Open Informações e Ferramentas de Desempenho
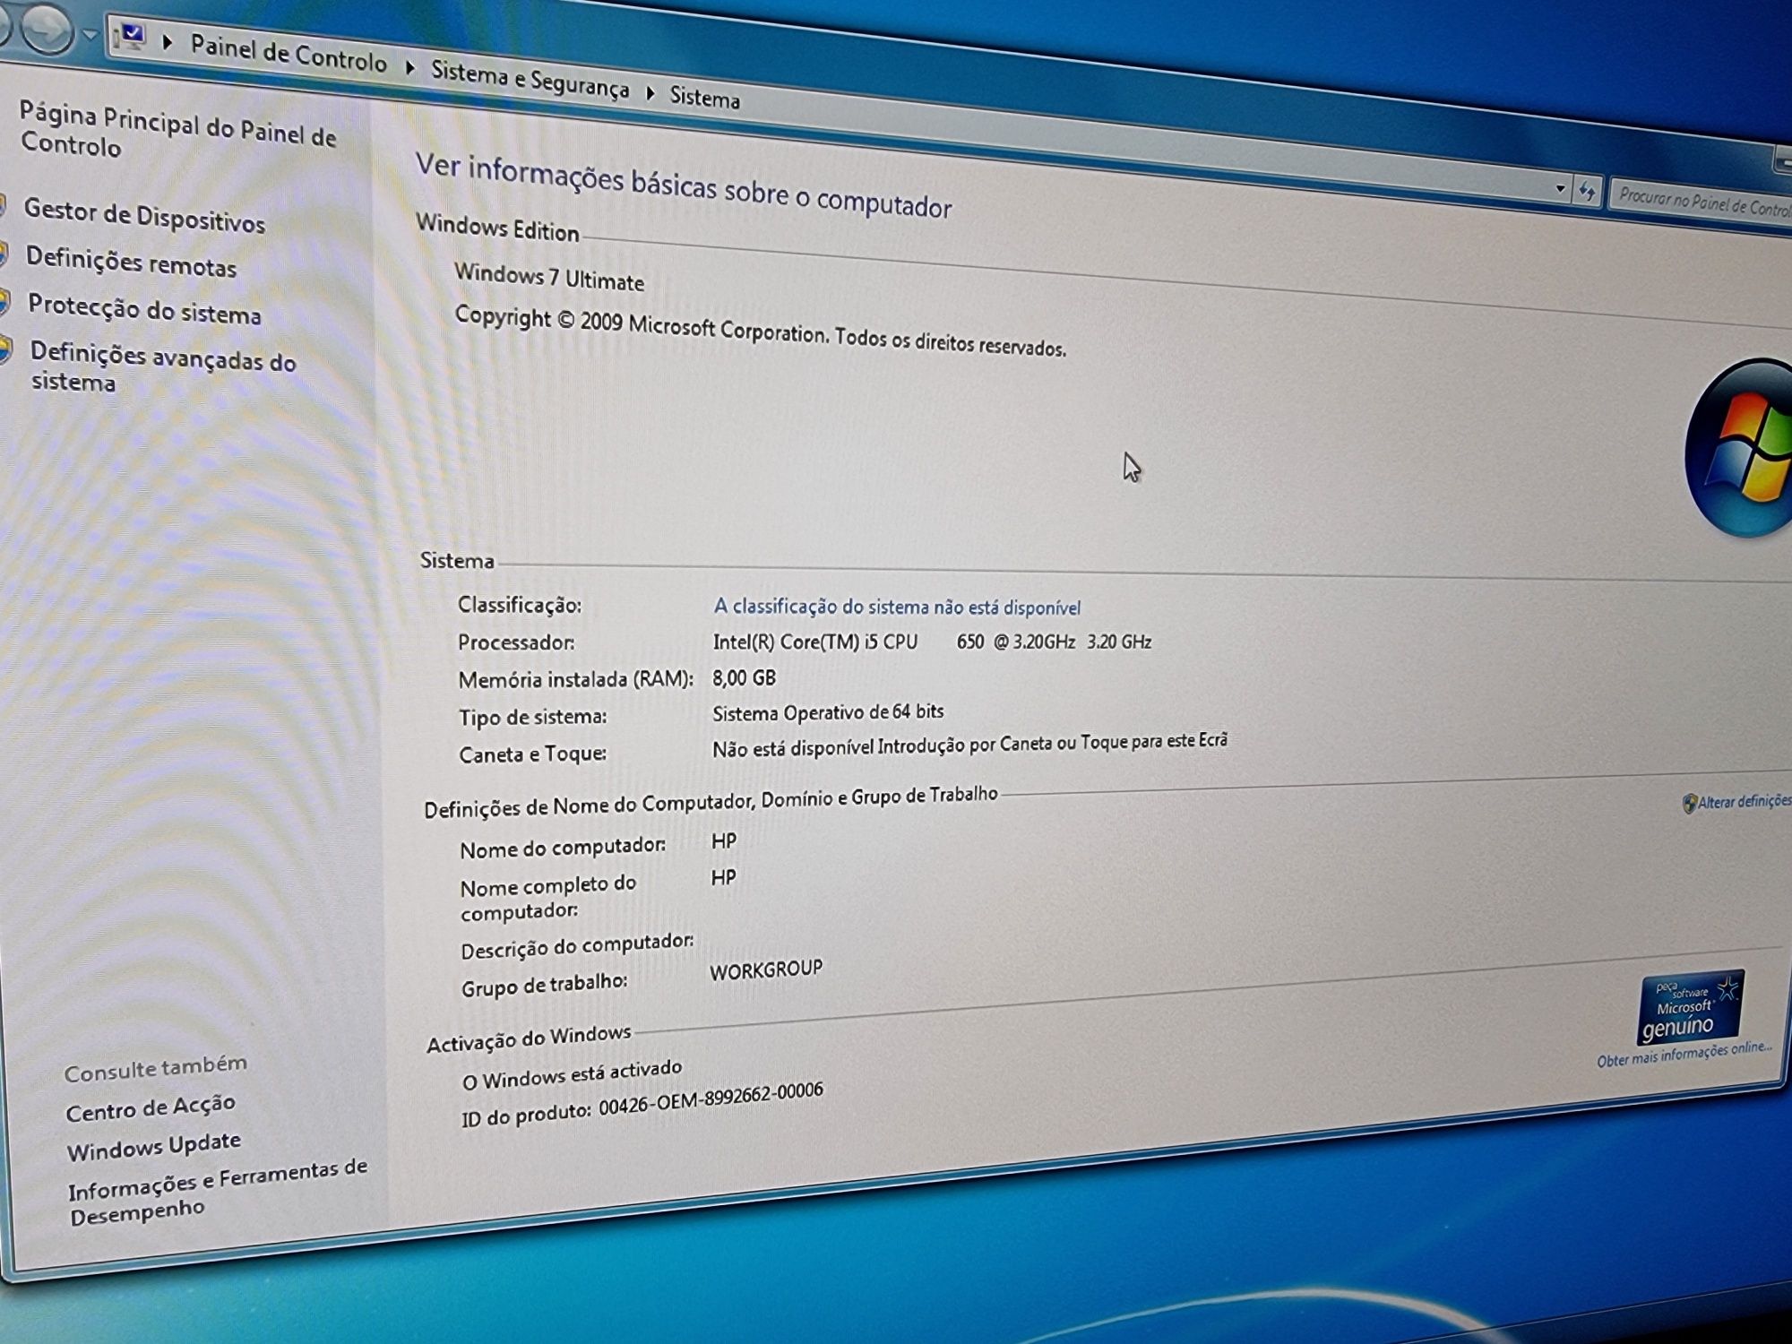 219,1191
